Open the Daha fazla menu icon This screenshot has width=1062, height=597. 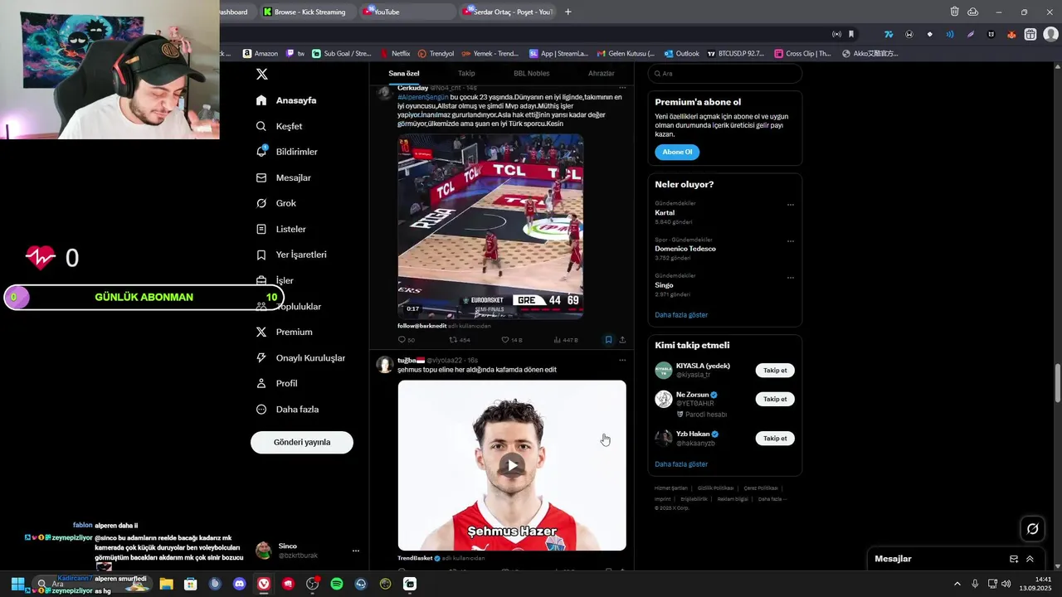pyautogui.click(x=261, y=409)
